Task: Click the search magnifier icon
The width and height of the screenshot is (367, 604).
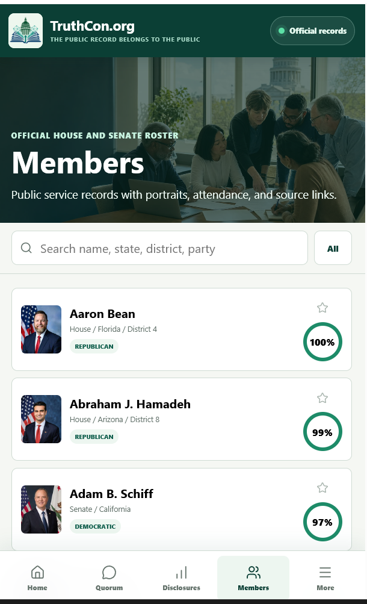Action: 26,248
